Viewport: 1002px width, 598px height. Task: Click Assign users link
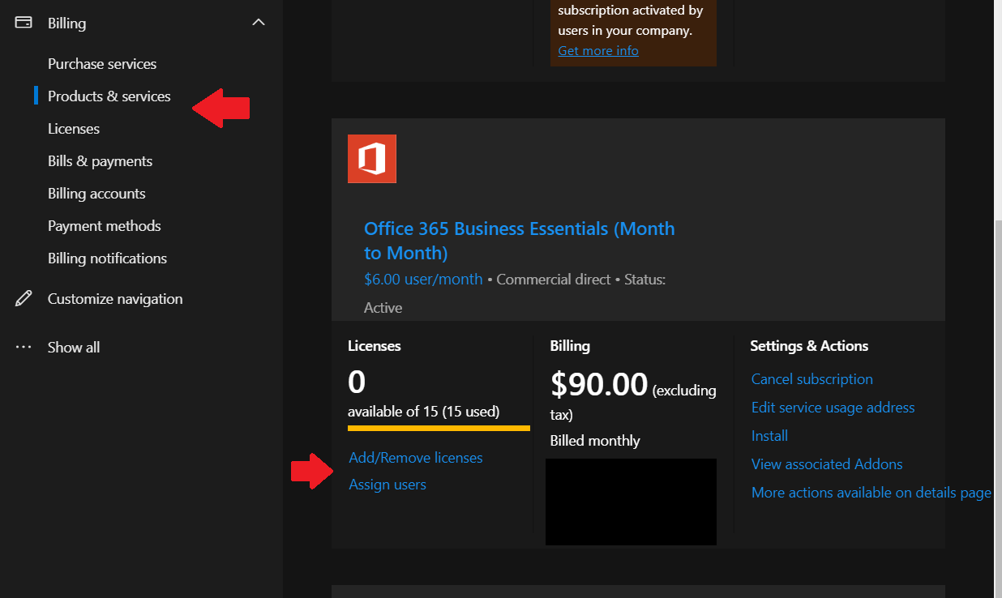[x=388, y=485]
